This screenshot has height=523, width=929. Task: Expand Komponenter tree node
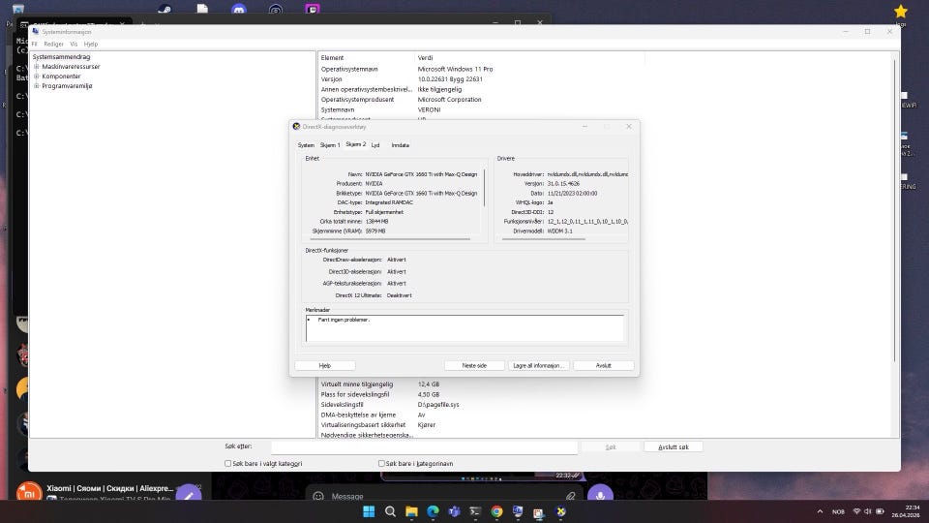point(37,76)
